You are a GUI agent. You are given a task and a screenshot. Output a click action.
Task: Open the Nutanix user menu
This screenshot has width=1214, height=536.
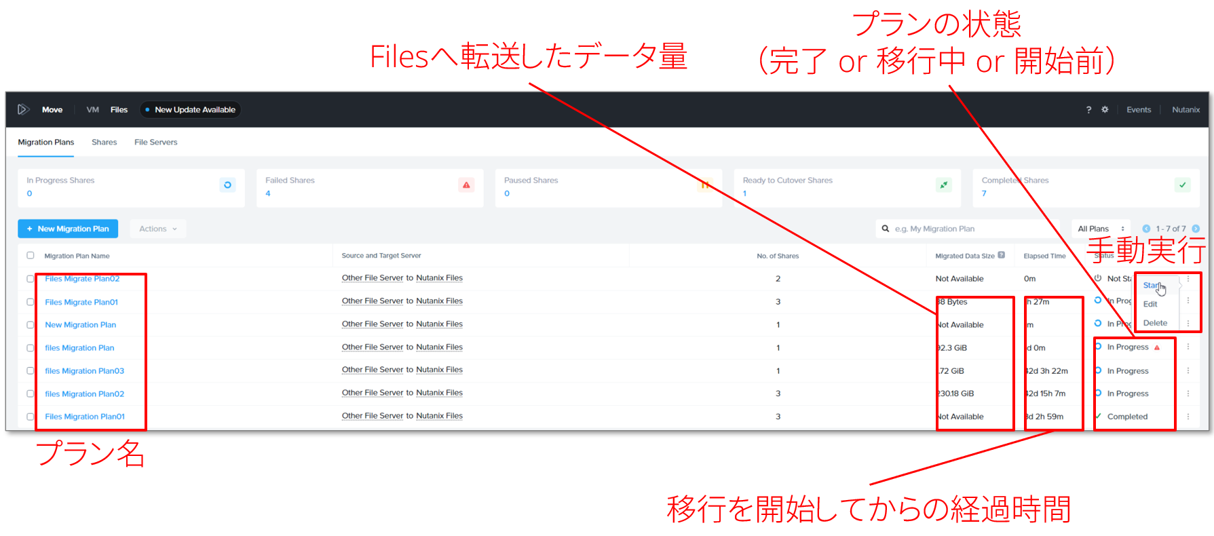tap(1185, 109)
